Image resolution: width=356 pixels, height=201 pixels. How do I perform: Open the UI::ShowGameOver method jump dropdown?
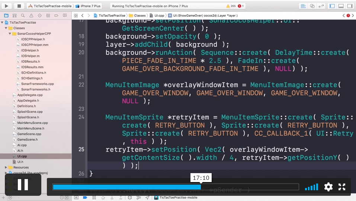[203, 16]
